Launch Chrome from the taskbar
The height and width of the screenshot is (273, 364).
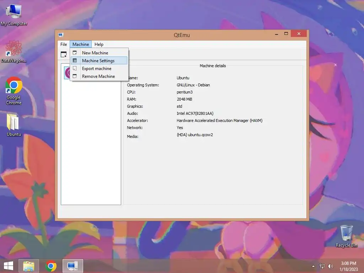(51, 266)
